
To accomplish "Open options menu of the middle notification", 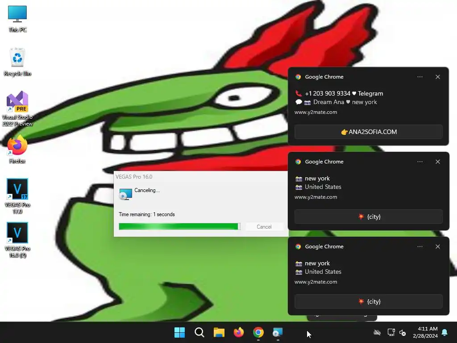I will tap(420, 162).
